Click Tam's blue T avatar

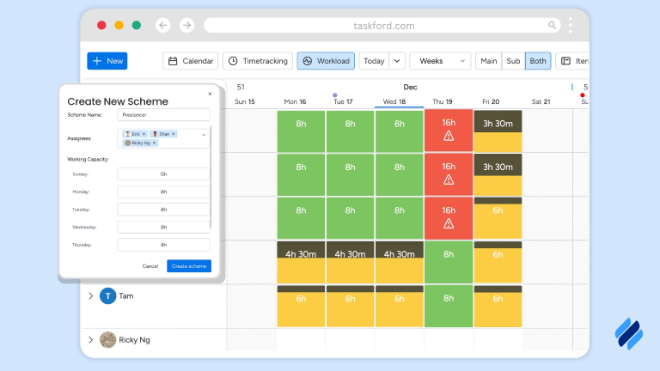[107, 296]
